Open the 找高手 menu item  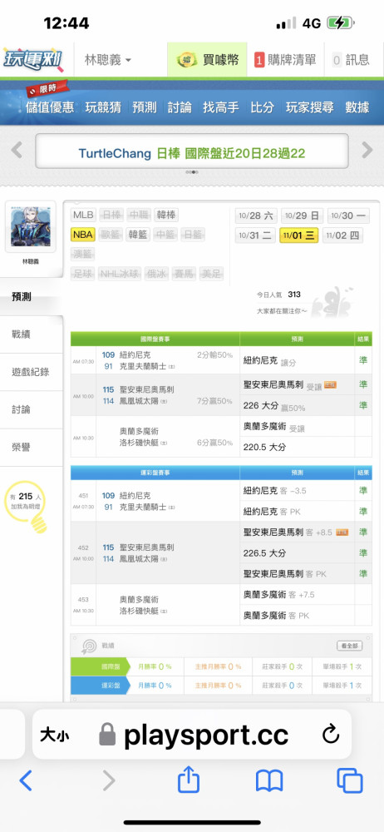[x=220, y=107]
